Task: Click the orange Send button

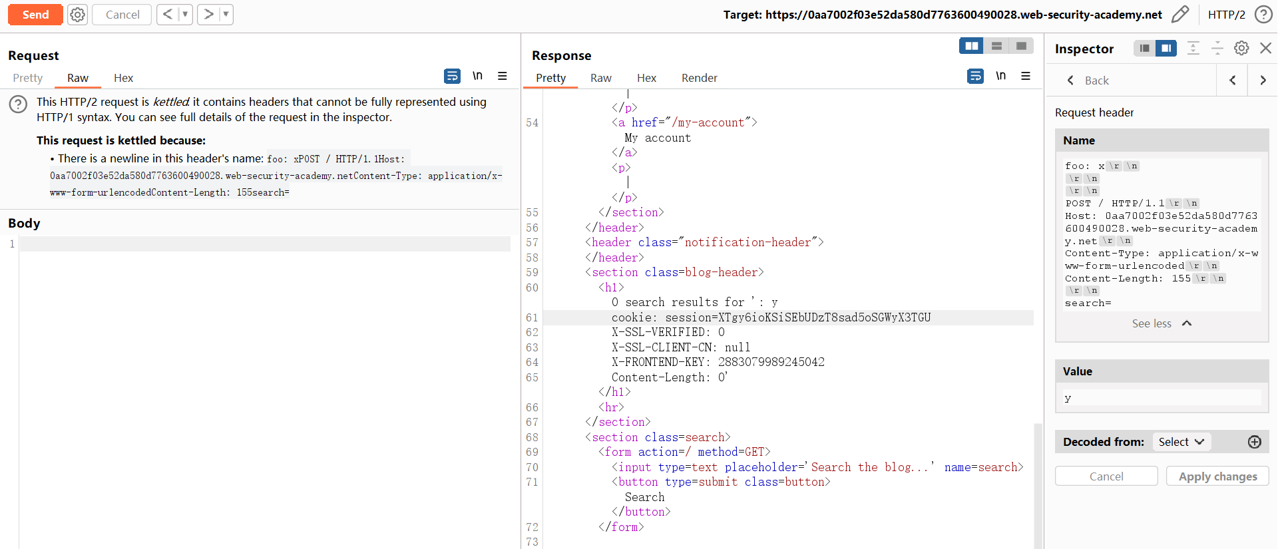Action: click(35, 15)
